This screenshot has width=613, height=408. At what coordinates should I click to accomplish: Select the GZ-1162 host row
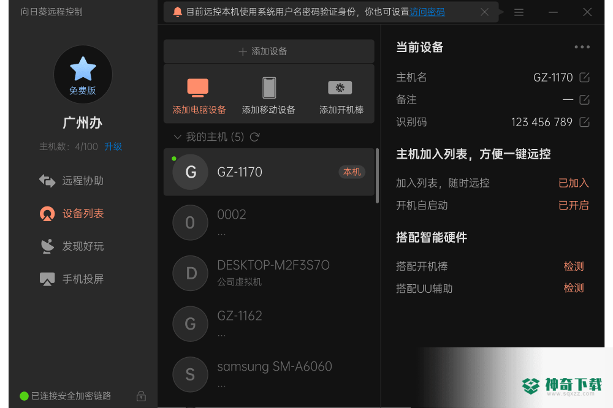coord(269,324)
